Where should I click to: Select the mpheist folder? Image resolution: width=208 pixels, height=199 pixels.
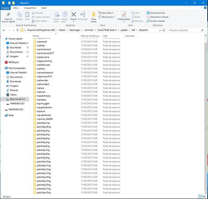41,69
